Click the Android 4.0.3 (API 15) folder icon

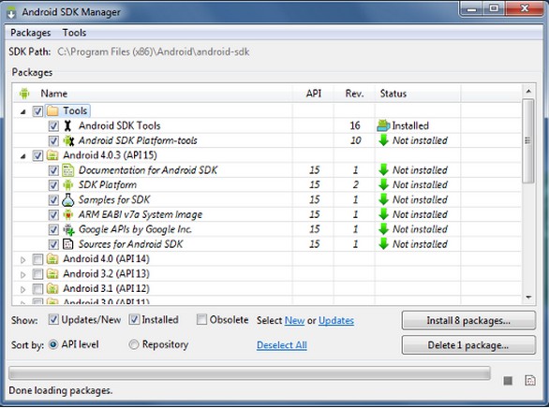[x=52, y=155]
